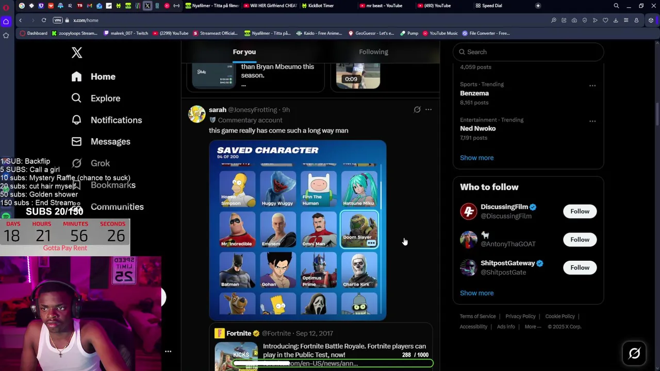Click Grok explain icon on sarah's post
Viewport: 660px width, 371px height.
pyautogui.click(x=417, y=110)
